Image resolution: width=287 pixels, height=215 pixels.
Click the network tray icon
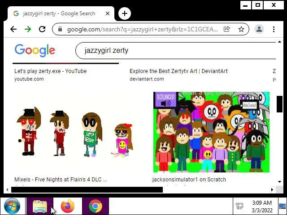(239, 206)
